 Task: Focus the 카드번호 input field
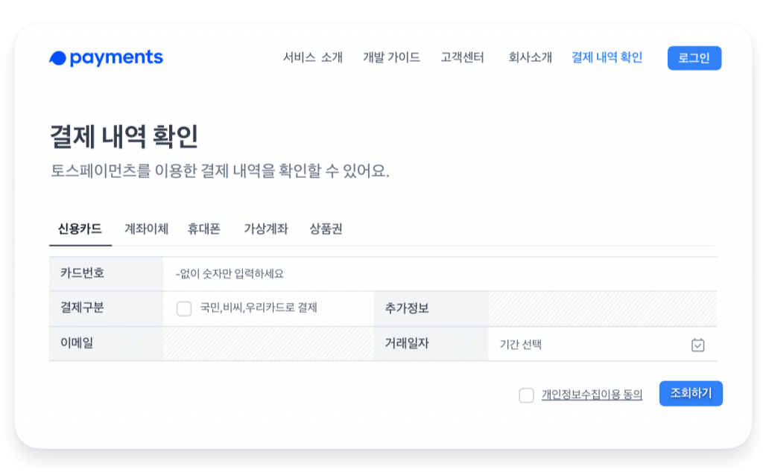pos(440,274)
